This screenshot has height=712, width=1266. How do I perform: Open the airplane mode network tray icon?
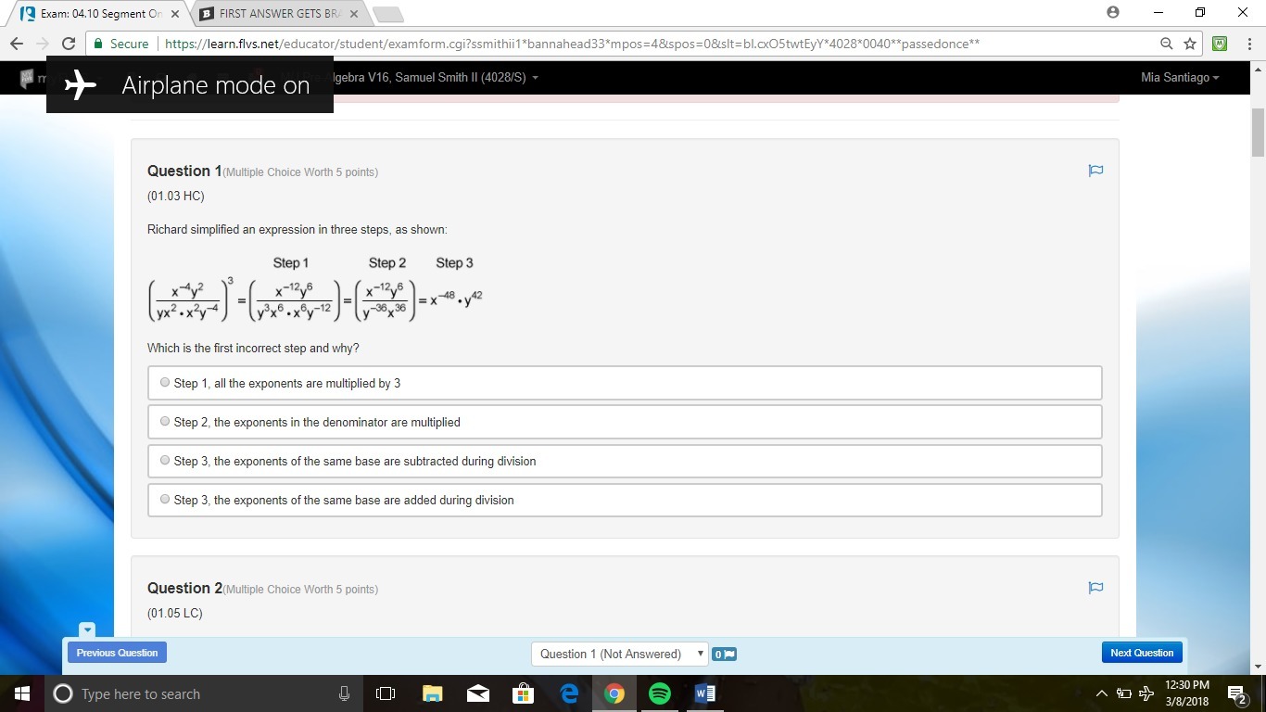click(x=1146, y=693)
